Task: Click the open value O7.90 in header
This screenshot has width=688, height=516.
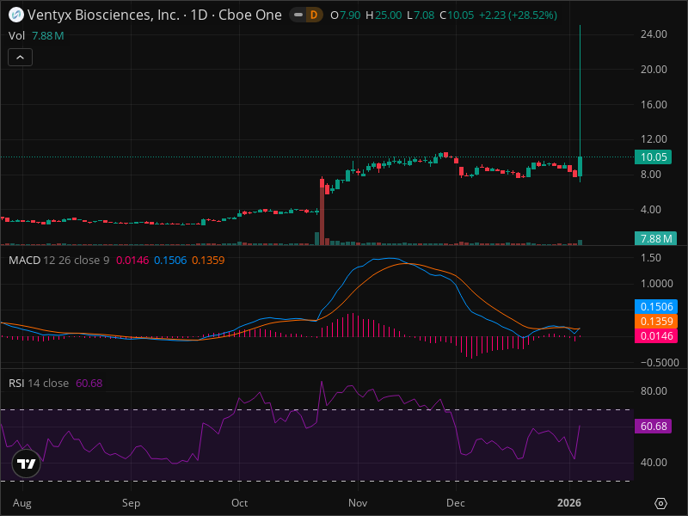Action: (x=346, y=15)
